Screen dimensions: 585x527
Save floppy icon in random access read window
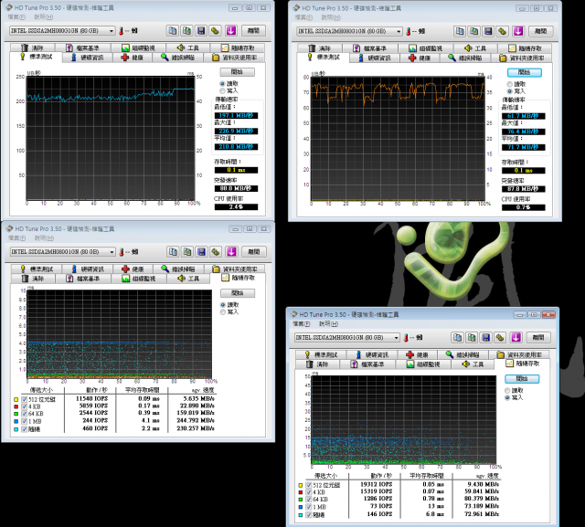202,252
